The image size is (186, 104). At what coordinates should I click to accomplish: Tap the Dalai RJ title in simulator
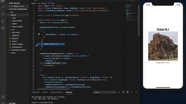[x=163, y=29]
